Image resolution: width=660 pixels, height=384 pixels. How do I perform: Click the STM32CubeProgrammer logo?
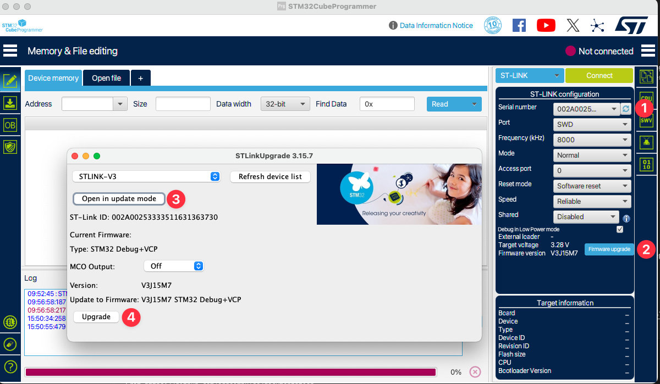[22, 26]
